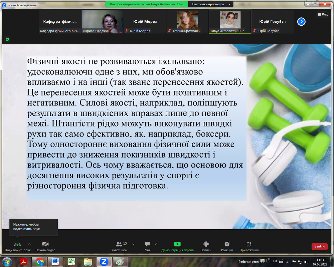
Task: Open the network connection tray icon
Action: point(300,262)
